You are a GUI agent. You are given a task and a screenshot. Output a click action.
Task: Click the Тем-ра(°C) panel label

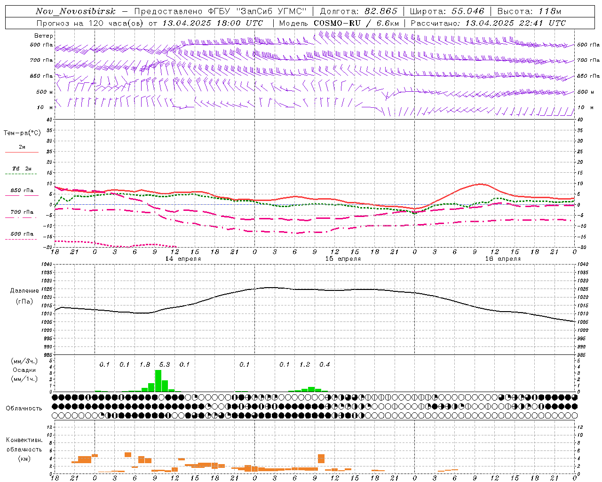pos(22,133)
